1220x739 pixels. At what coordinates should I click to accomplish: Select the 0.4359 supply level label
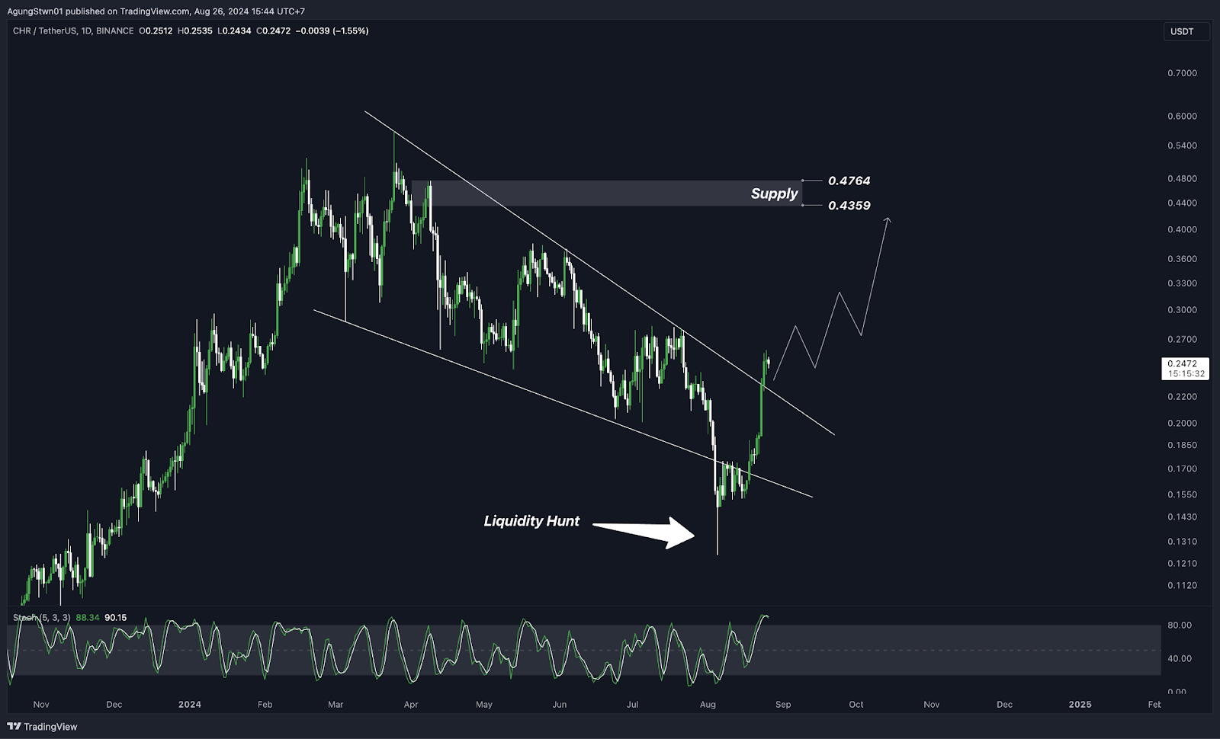click(849, 206)
